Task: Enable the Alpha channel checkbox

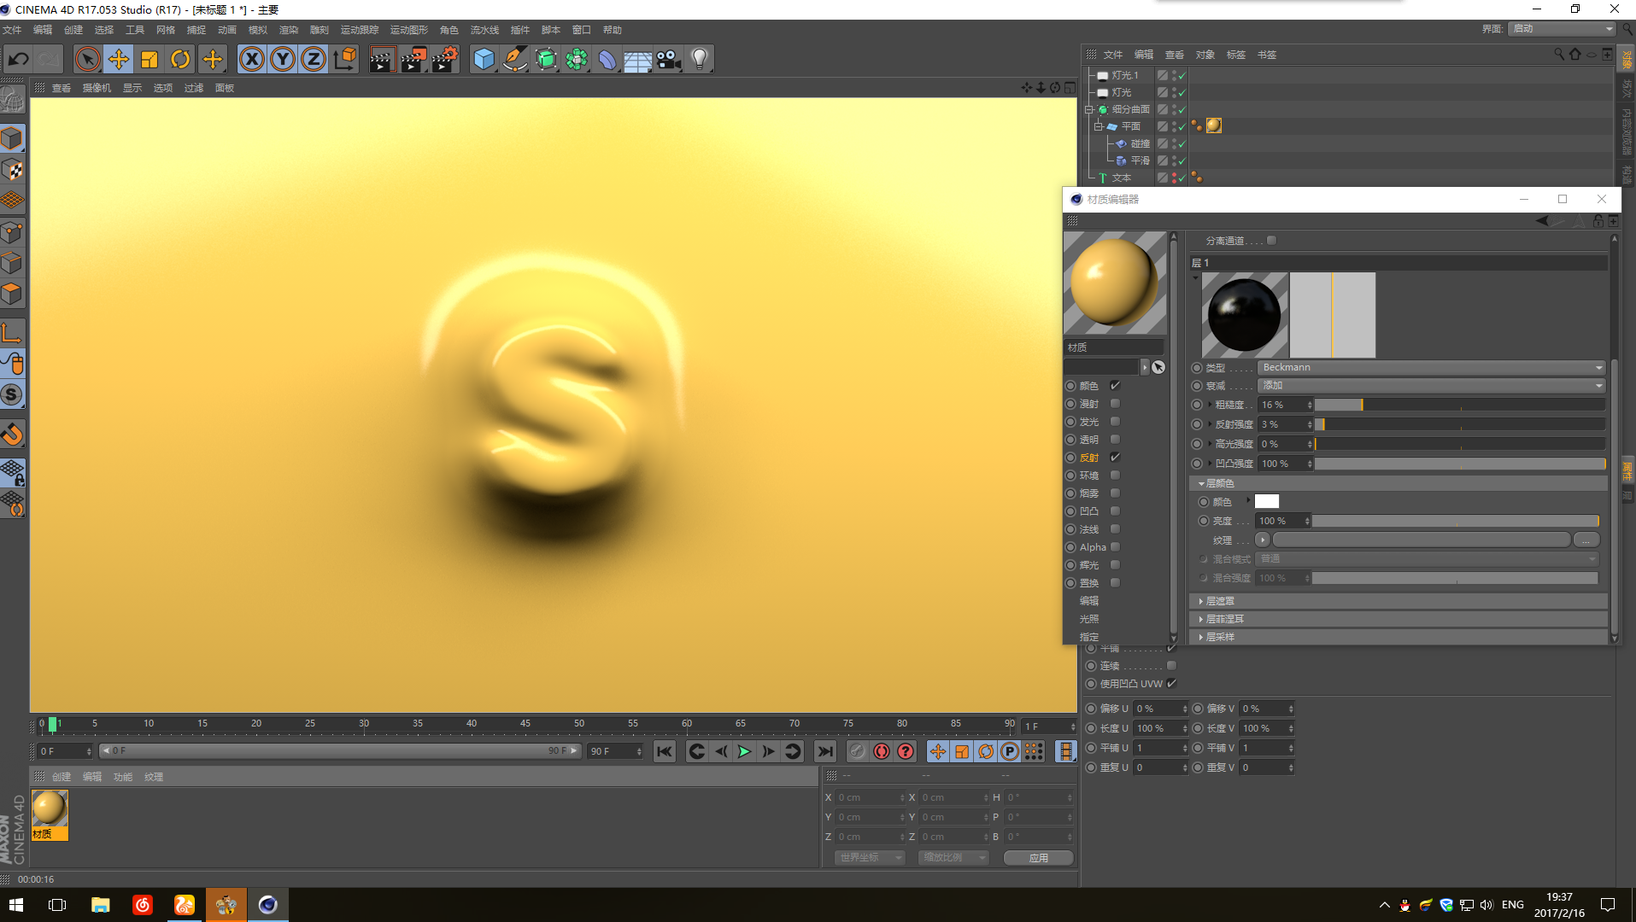Action: [x=1115, y=547]
